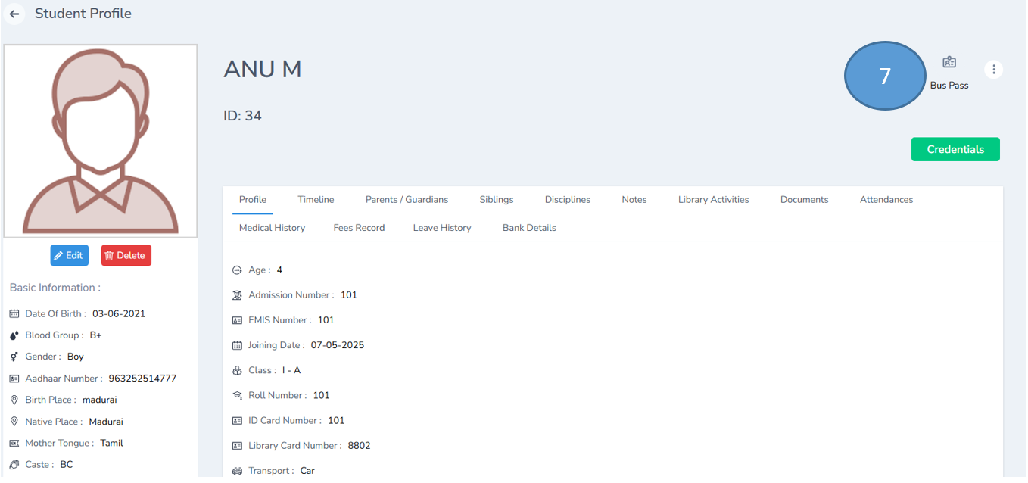Switch to the Bank Details tab

coord(529,227)
